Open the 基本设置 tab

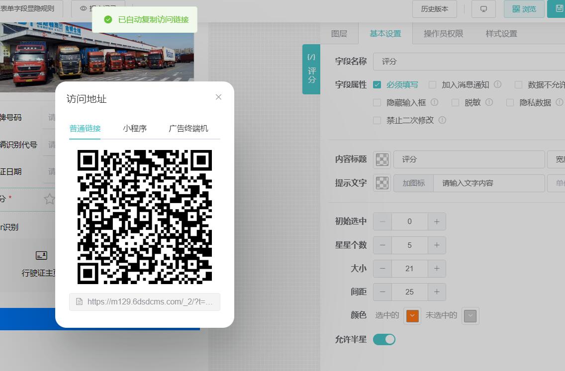click(x=385, y=34)
